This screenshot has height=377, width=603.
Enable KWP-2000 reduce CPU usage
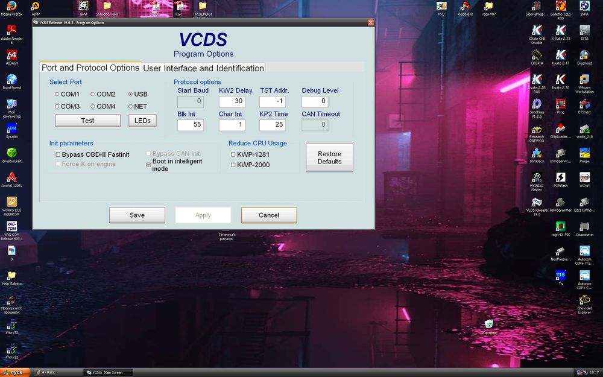coord(233,165)
